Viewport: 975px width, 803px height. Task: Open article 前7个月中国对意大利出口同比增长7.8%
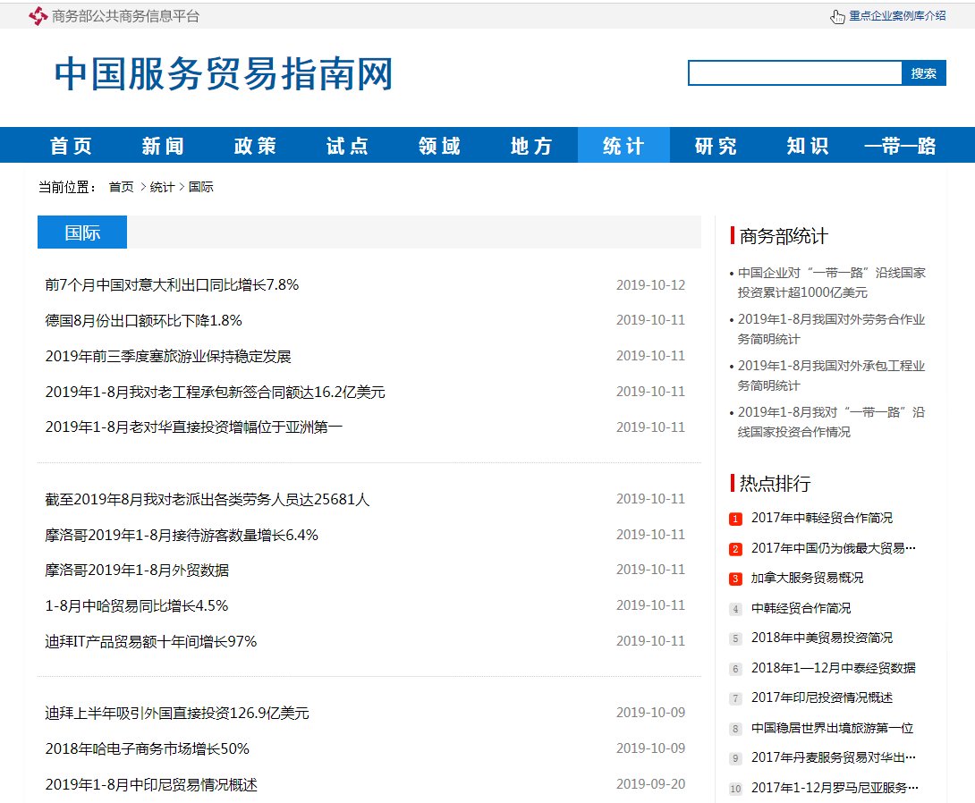pyautogui.click(x=172, y=284)
